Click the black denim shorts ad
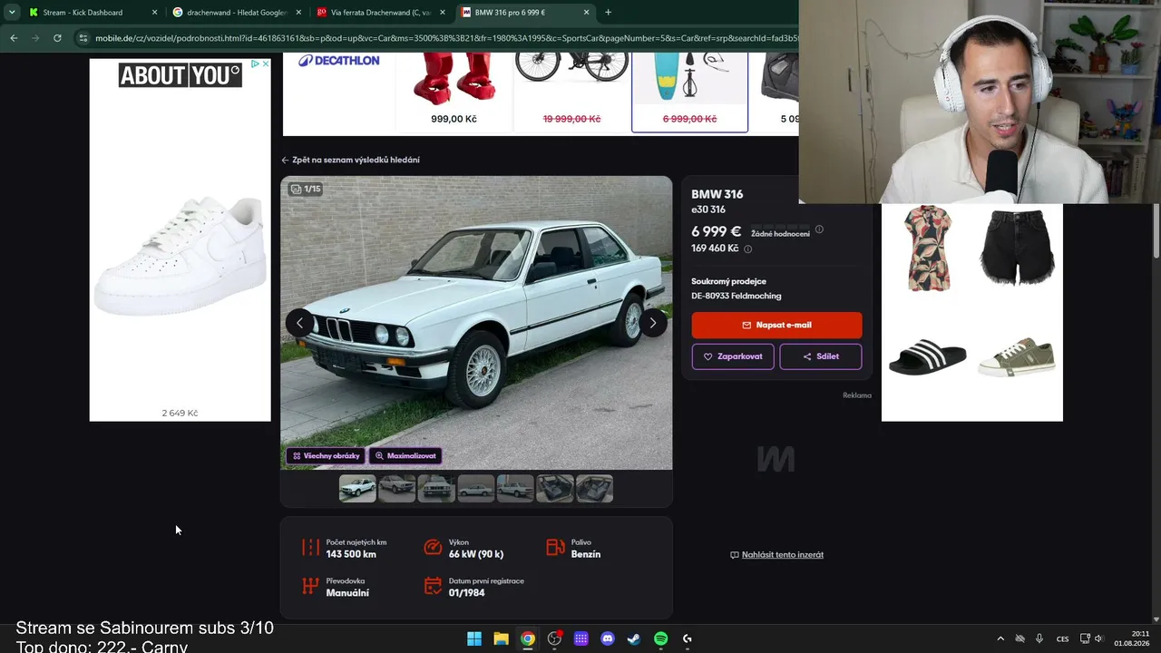The width and height of the screenshot is (1161, 653). coord(1017,248)
